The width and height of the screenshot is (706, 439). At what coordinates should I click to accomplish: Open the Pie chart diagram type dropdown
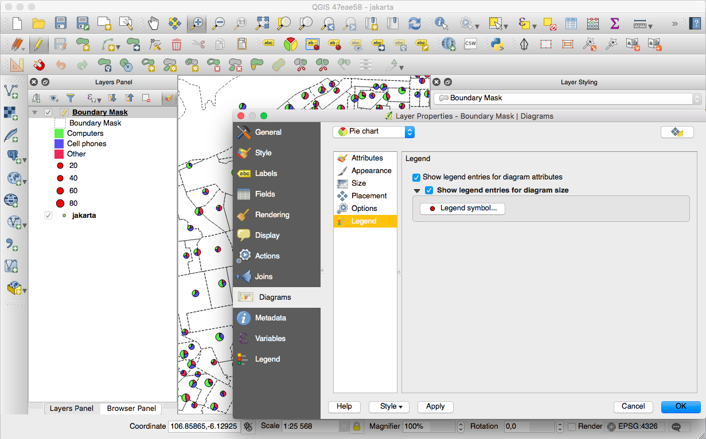(x=373, y=131)
